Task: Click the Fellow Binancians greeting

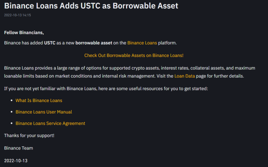Action: [x=24, y=32]
